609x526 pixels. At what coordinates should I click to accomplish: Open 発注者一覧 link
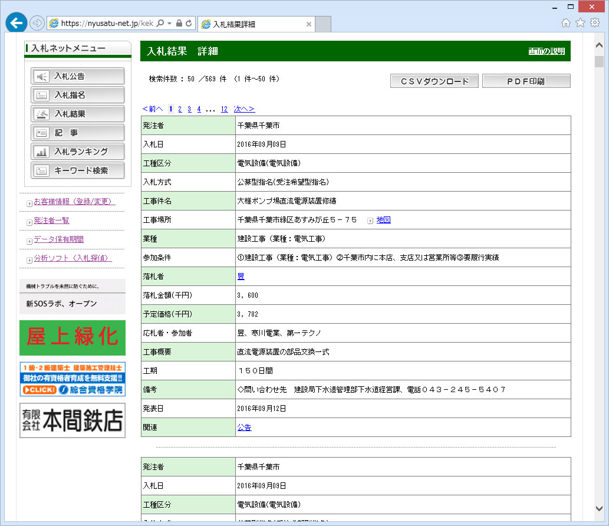point(52,221)
